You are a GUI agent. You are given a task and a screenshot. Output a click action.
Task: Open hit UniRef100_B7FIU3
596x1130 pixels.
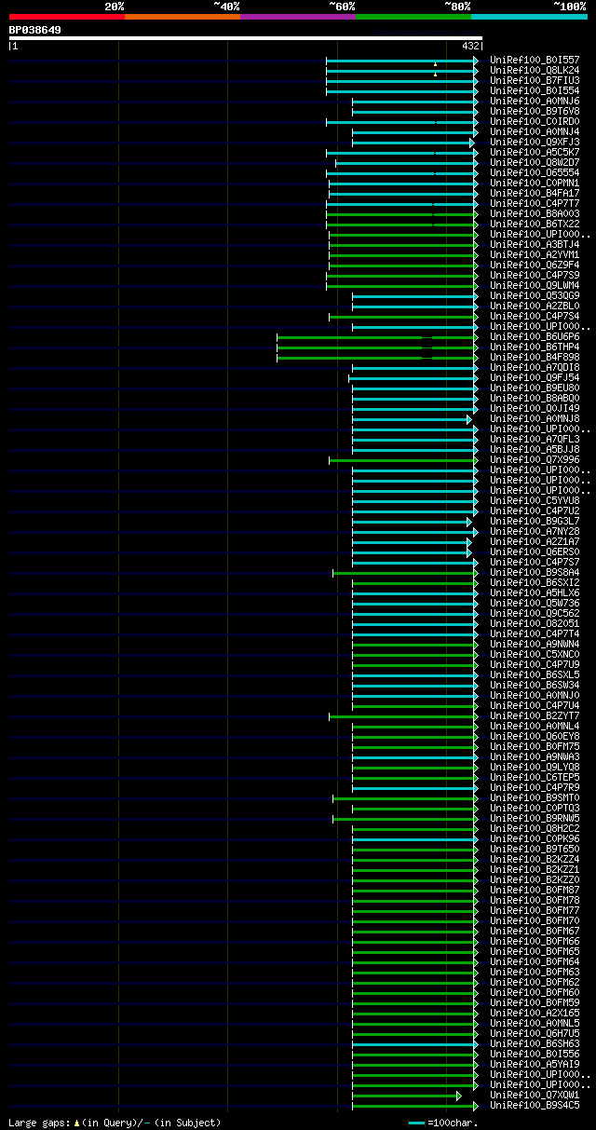(x=535, y=80)
